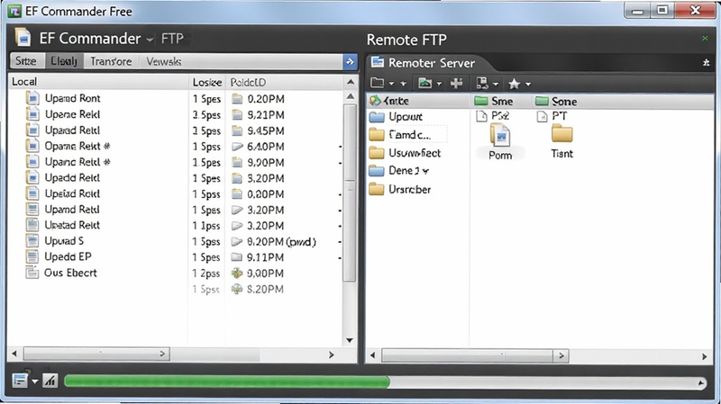Click the local panel horizontal scroll left arrow
The image size is (721, 404).
pyautogui.click(x=14, y=354)
